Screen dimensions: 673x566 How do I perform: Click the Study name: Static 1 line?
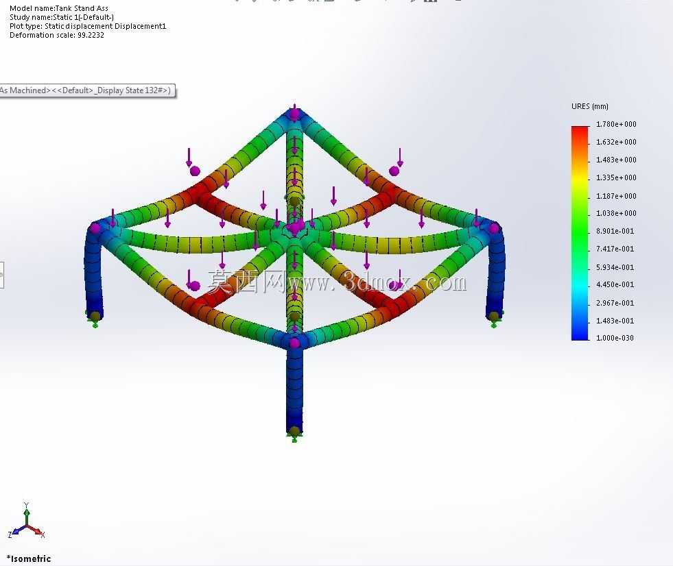pyautogui.click(x=61, y=17)
